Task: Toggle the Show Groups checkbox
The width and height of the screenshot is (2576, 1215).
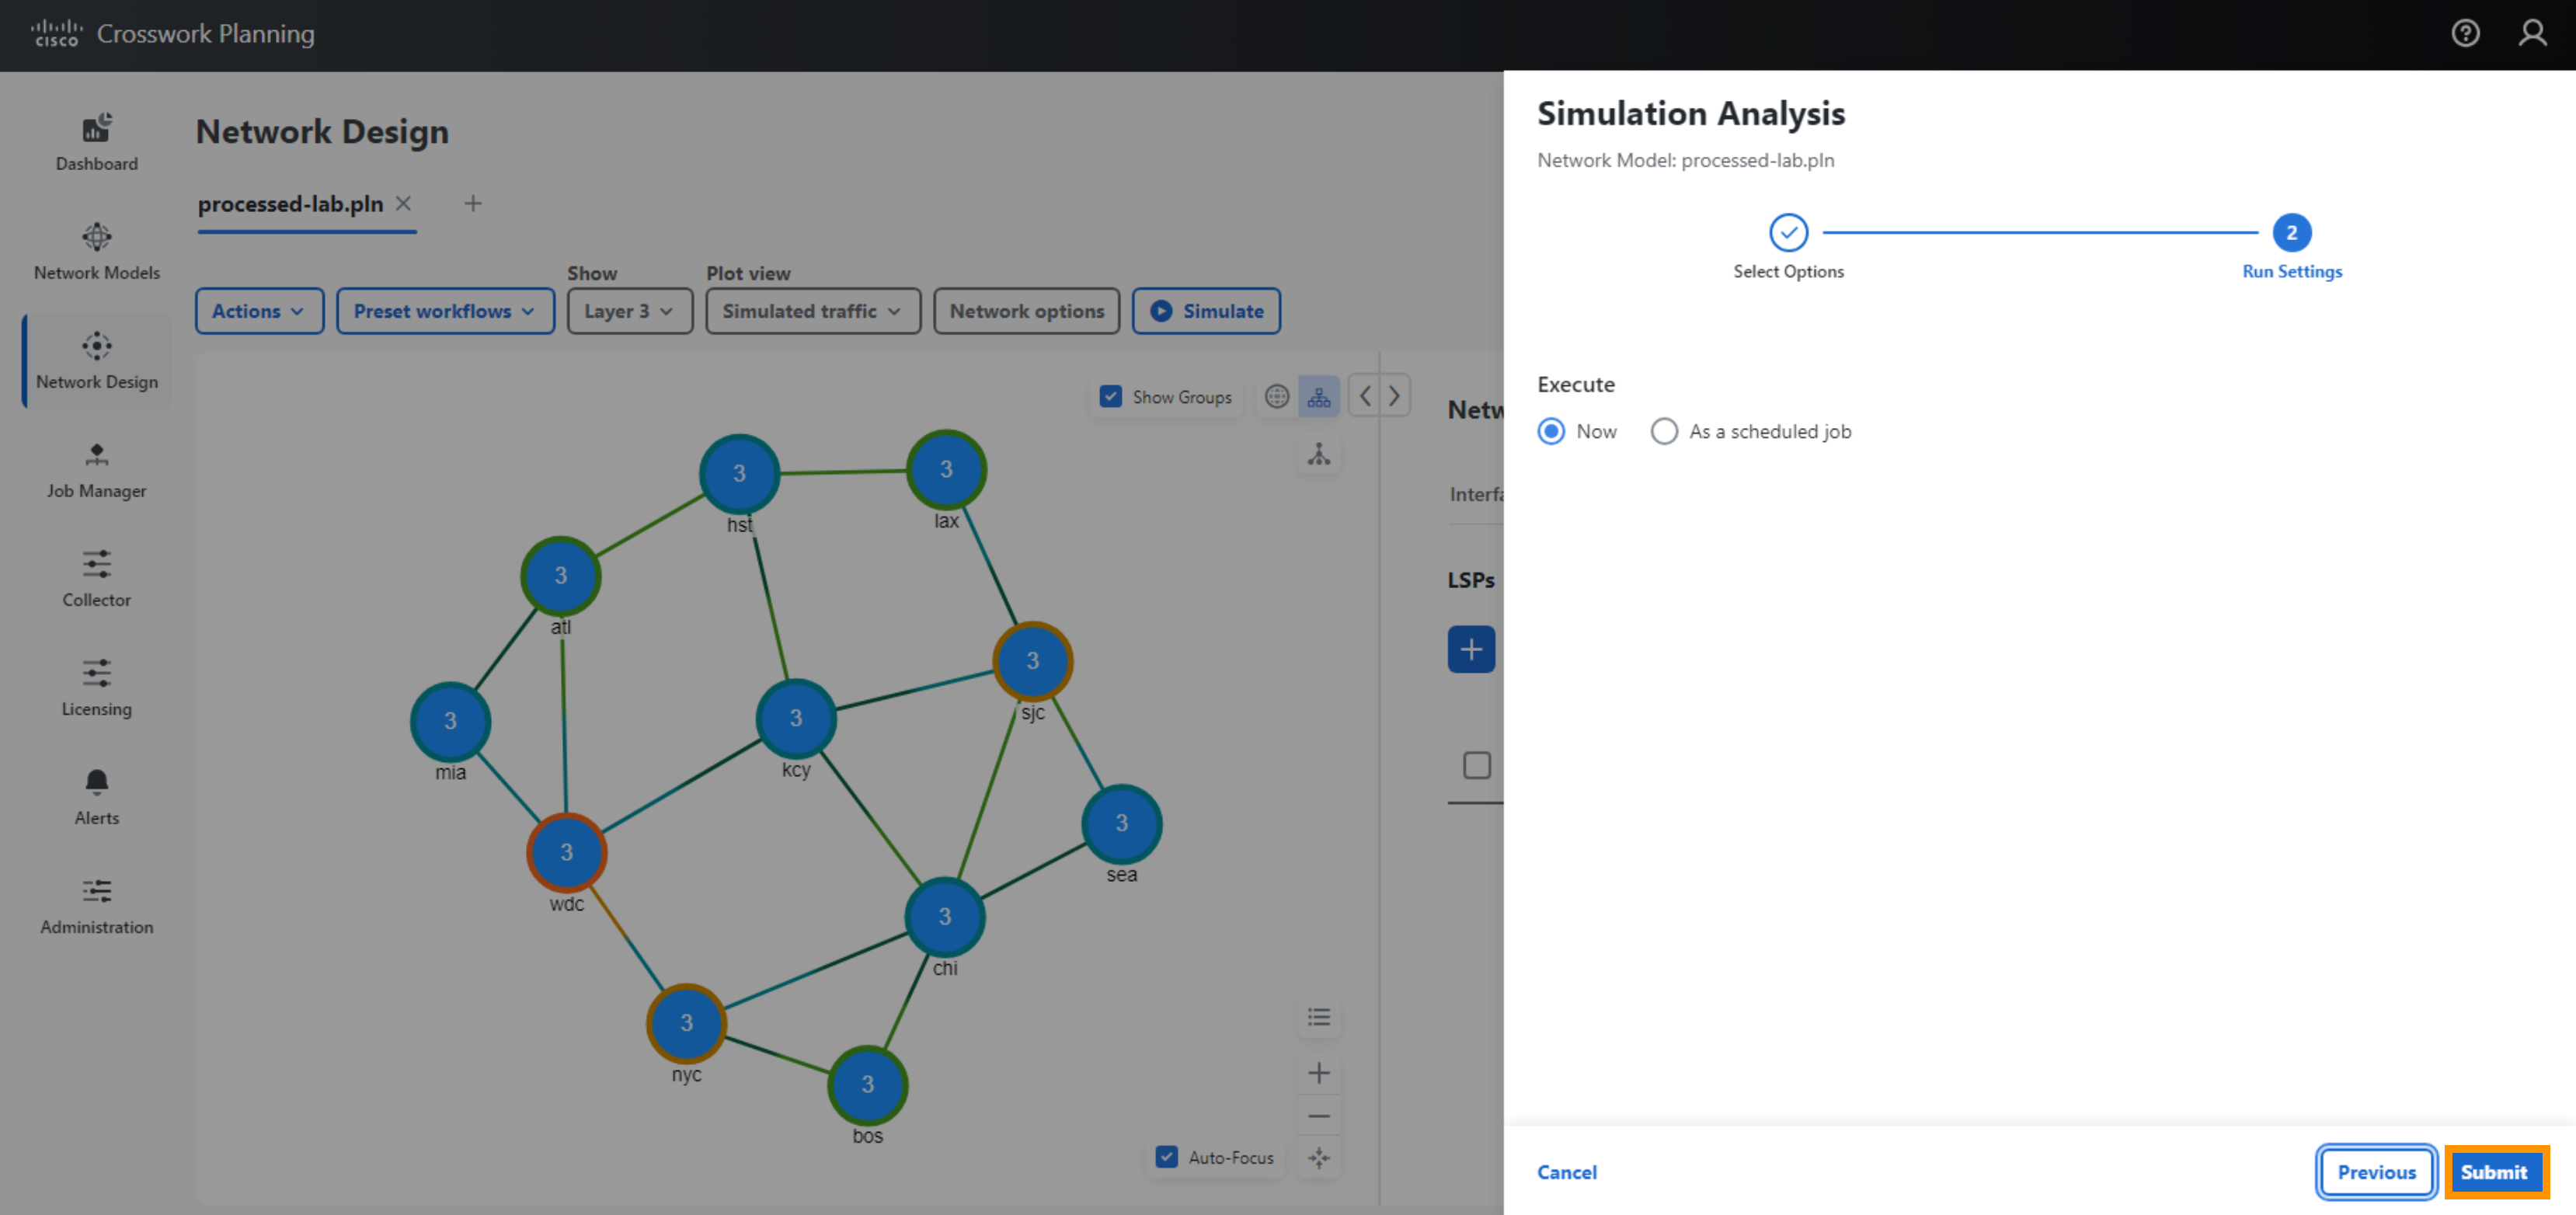Action: click(1110, 397)
